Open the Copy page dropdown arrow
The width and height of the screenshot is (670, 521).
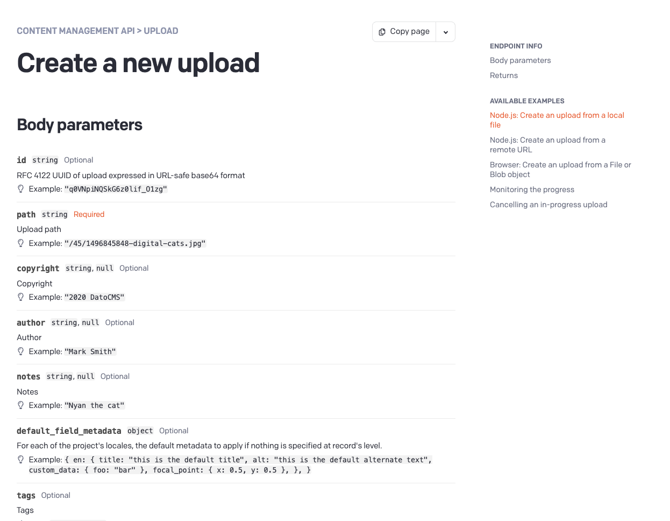point(445,32)
